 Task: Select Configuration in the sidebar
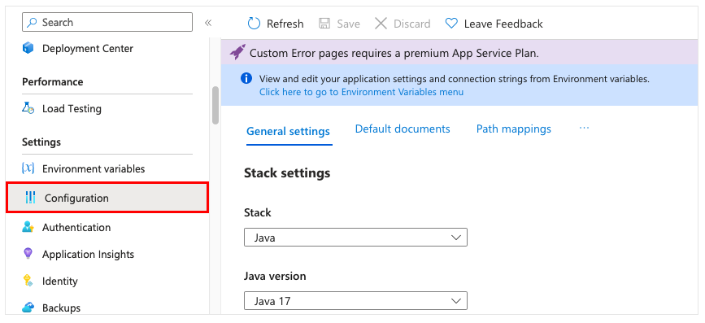tap(107, 198)
